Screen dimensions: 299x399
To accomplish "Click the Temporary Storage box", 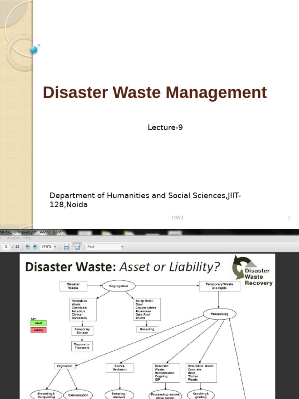I will coord(82,331).
